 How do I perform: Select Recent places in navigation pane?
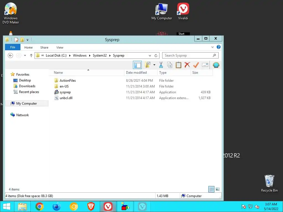[x=29, y=92]
